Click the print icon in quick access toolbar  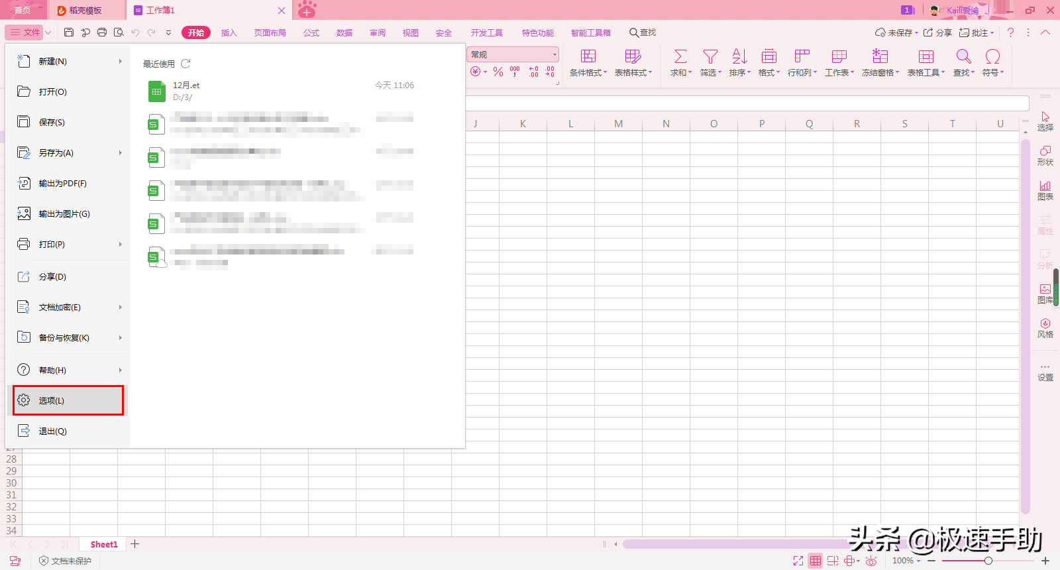[102, 32]
